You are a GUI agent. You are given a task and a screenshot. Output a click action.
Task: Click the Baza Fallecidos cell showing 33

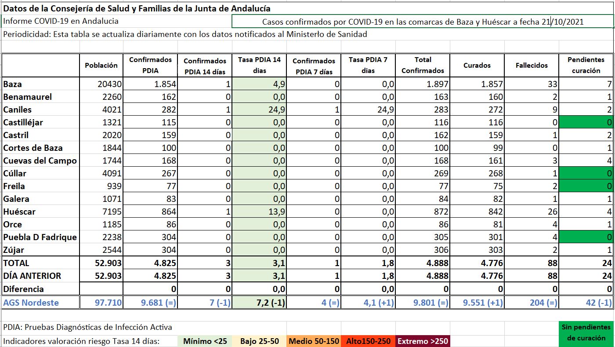pos(532,84)
